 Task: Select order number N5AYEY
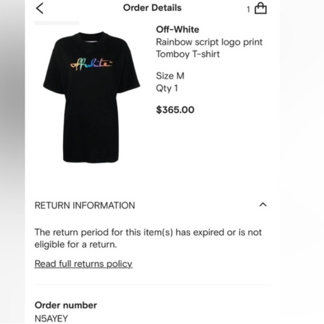point(52,319)
